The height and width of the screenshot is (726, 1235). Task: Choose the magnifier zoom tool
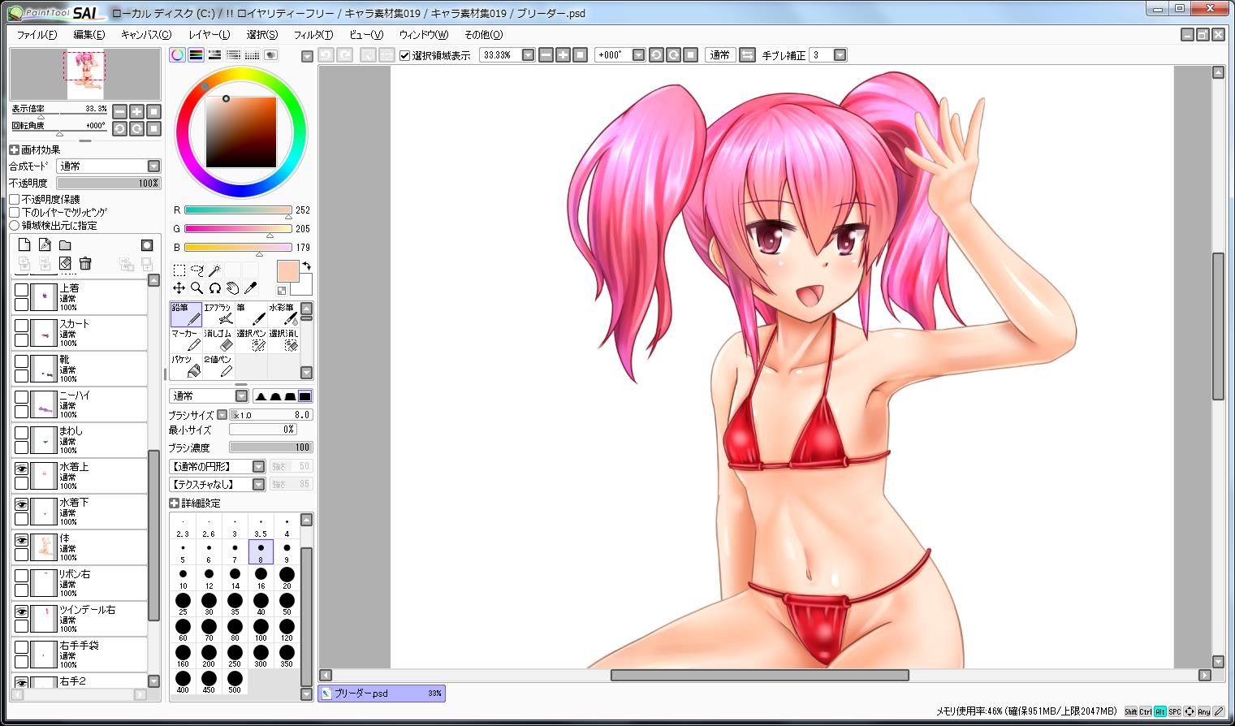tap(196, 288)
